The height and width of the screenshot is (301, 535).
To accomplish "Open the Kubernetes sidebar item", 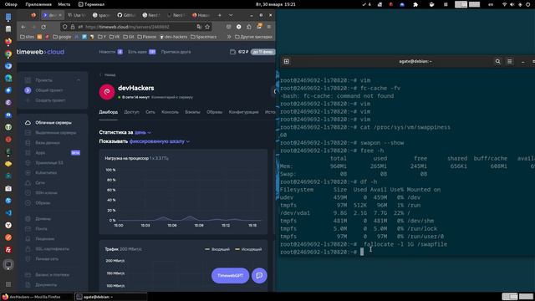I will 46,173.
